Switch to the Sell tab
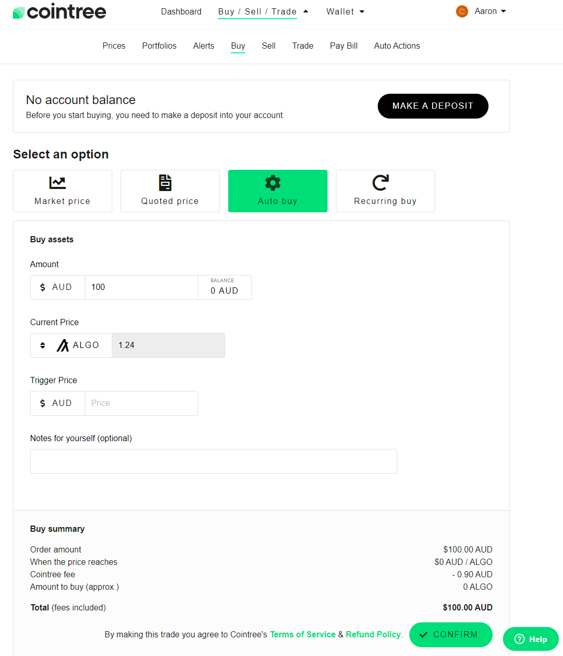The width and height of the screenshot is (563, 656). [x=269, y=46]
